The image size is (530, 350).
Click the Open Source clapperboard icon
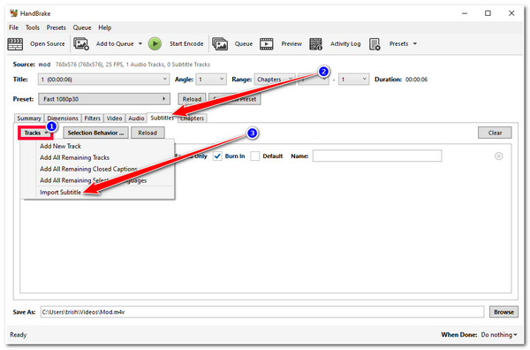point(15,44)
